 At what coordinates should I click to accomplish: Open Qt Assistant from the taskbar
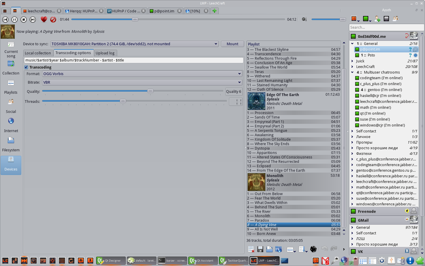point(203,260)
